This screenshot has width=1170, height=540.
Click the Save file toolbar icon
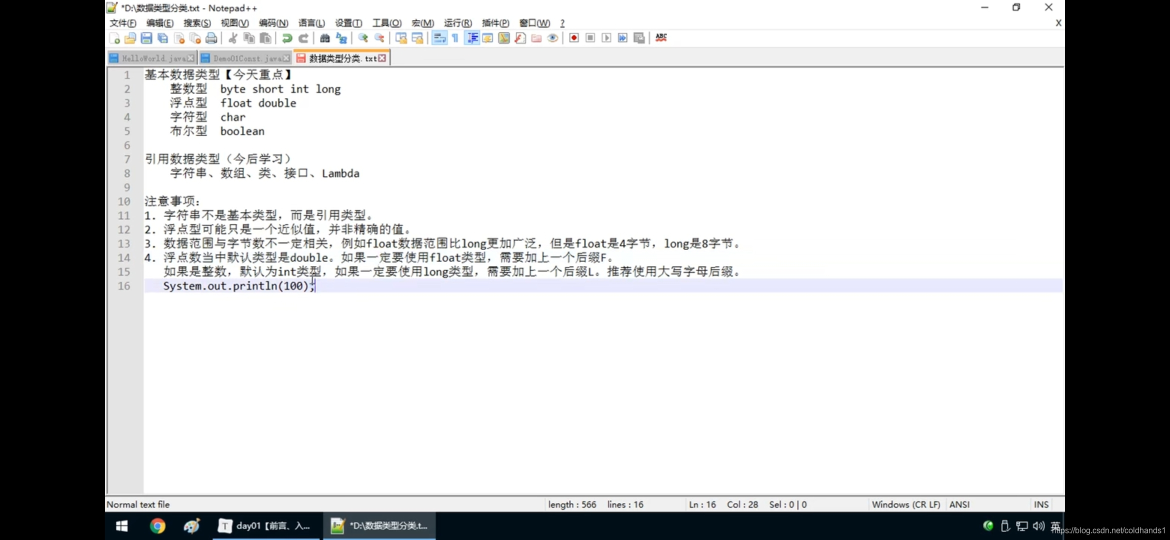pyautogui.click(x=146, y=38)
